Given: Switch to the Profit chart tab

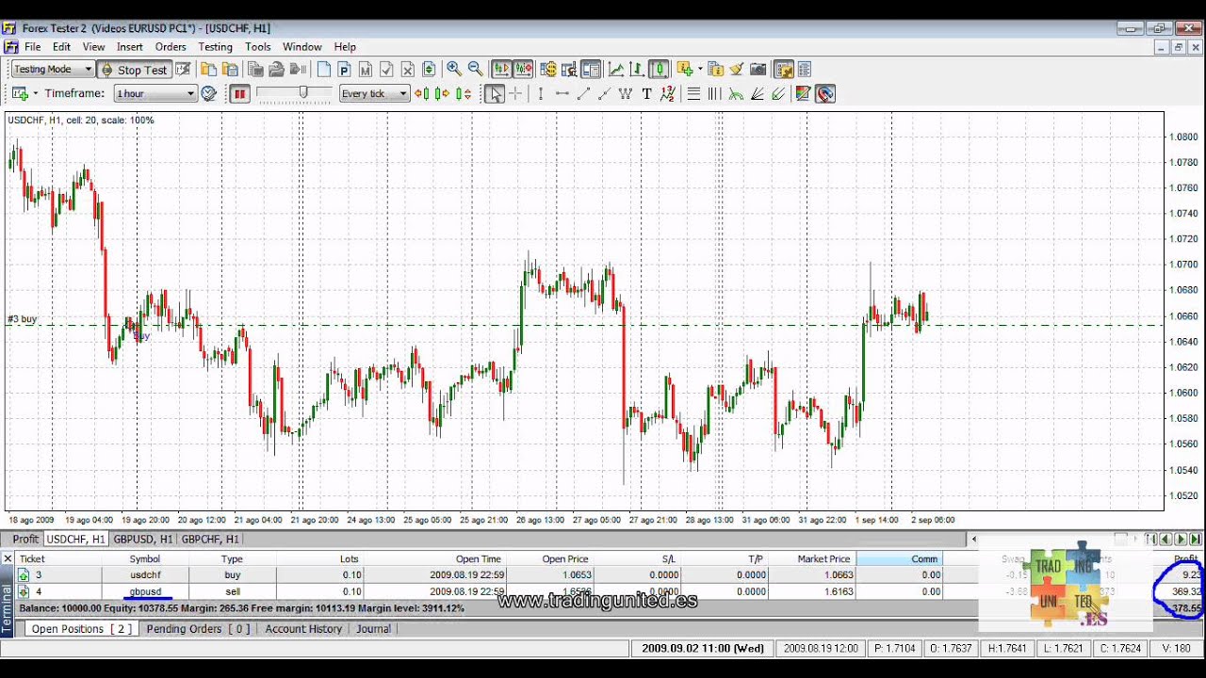Looking at the screenshot, I should [x=25, y=539].
